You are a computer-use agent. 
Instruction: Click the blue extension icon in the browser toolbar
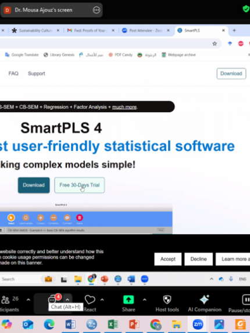coord(230,44)
